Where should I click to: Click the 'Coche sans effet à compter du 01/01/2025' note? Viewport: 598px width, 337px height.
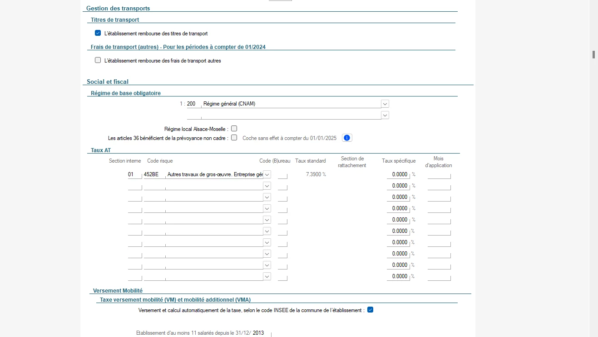coord(290,138)
